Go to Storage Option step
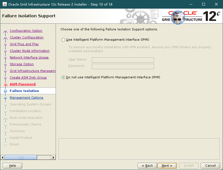Screen dimensions: 223x170 tap(22, 64)
